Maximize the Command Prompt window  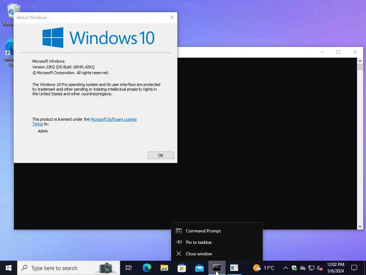coord(338,52)
